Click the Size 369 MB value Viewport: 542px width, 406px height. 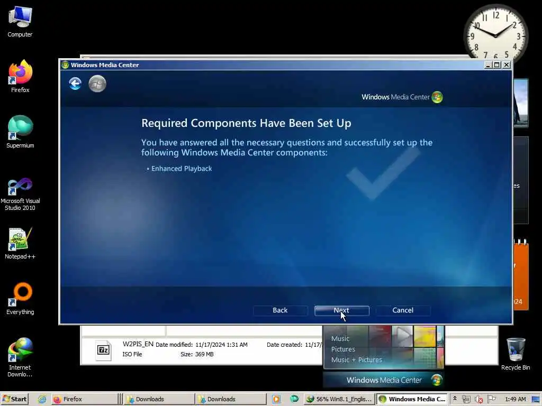pyautogui.click(x=204, y=354)
